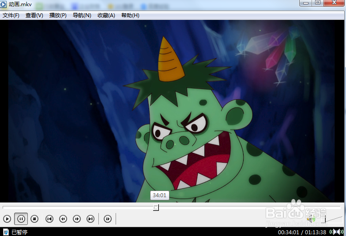Open the 查看(V) menu
This screenshot has height=236, width=346.
[34, 15]
